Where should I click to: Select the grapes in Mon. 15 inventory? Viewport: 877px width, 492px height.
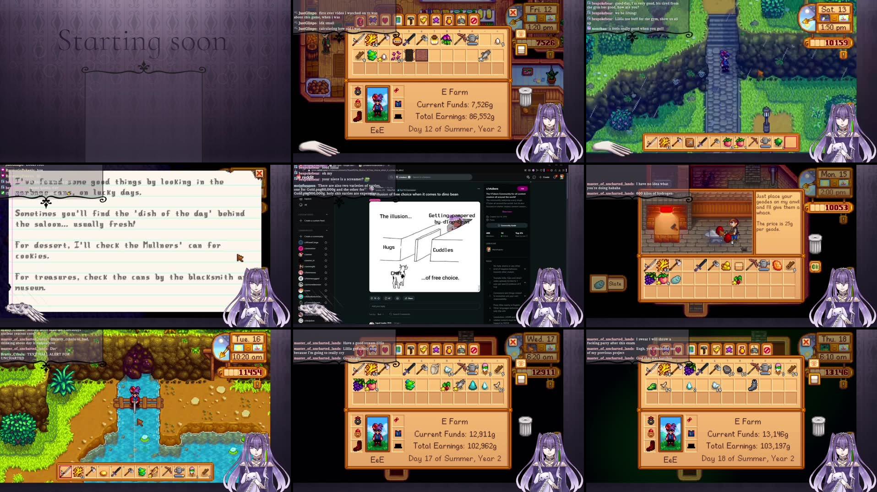[650, 279]
